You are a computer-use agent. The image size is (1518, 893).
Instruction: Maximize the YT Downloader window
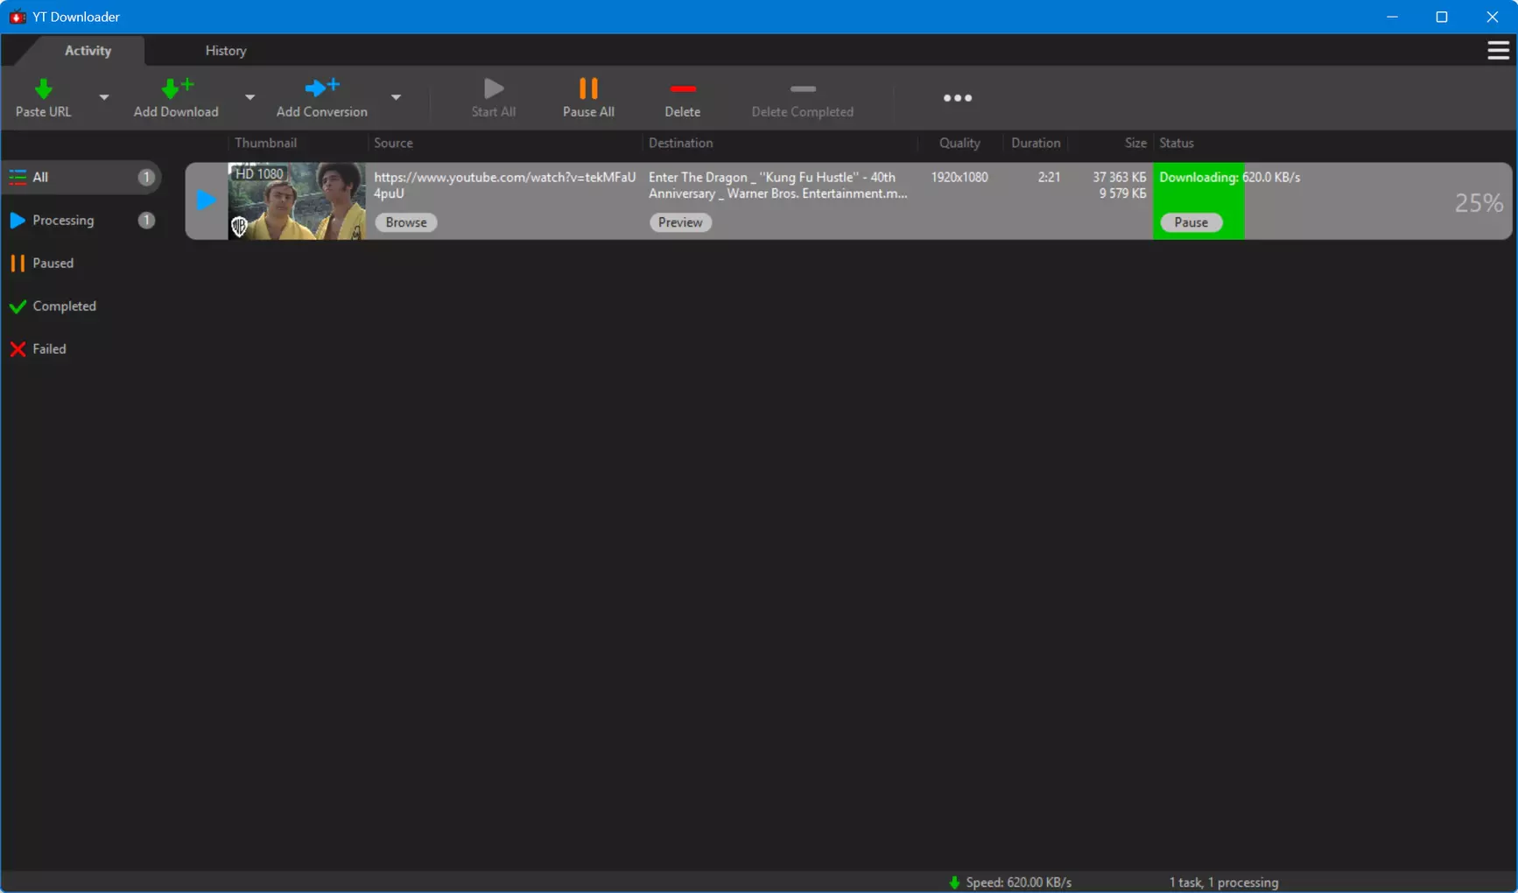click(x=1442, y=17)
